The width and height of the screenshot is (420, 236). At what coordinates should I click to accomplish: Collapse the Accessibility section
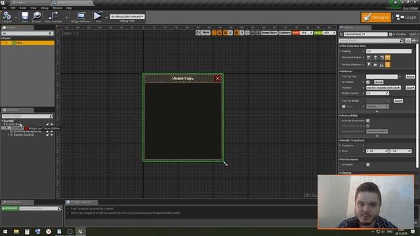[x=340, y=115]
